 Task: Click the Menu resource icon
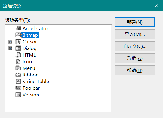point(18,68)
